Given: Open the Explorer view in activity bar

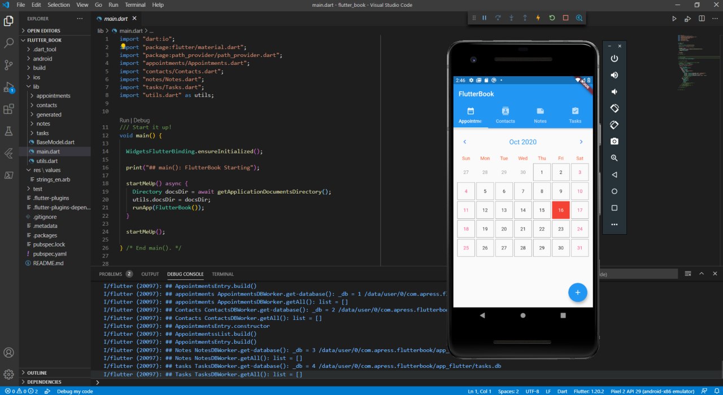Looking at the screenshot, I should (8, 21).
